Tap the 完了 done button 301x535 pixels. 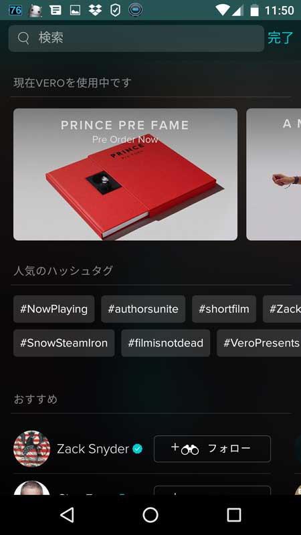click(x=280, y=38)
